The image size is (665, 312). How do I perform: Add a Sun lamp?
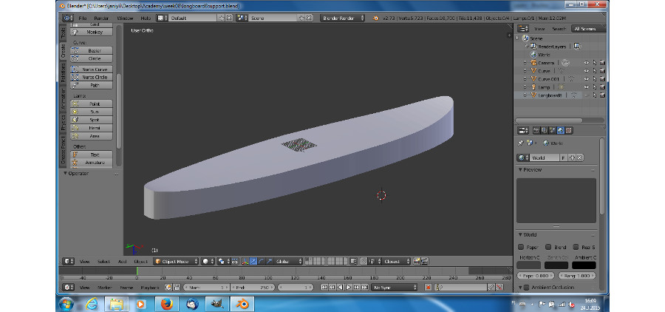tap(92, 112)
